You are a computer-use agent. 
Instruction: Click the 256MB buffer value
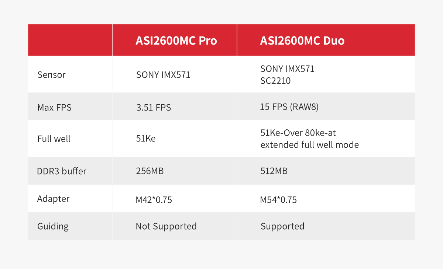coord(150,171)
